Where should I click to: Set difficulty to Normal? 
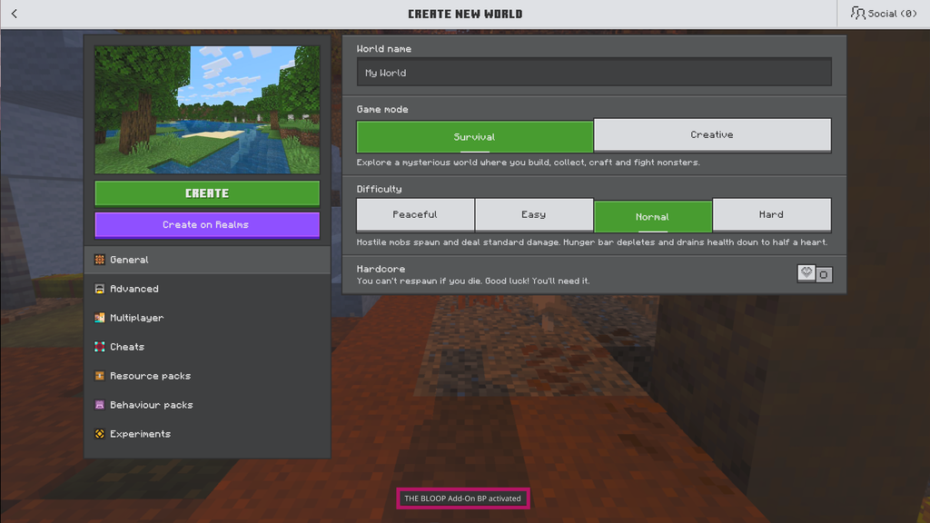click(x=652, y=216)
